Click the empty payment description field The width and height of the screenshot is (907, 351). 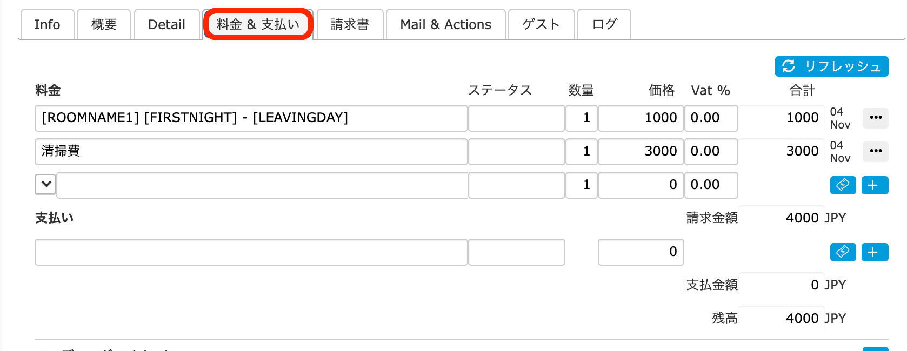tap(251, 252)
